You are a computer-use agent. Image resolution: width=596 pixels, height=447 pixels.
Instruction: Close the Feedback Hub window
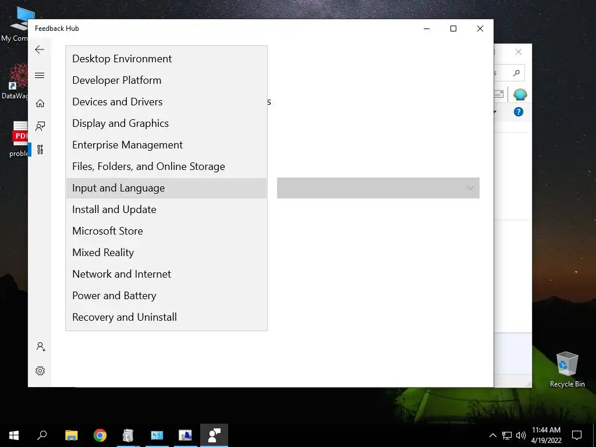tap(480, 29)
